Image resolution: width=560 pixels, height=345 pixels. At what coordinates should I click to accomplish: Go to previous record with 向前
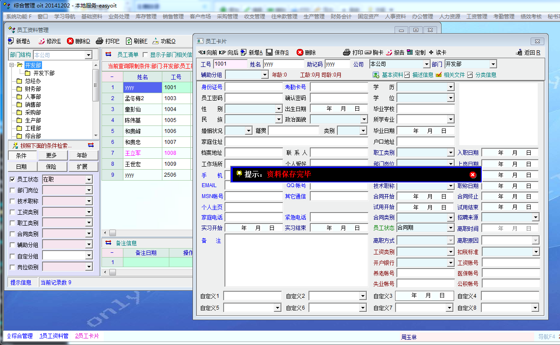pos(202,52)
